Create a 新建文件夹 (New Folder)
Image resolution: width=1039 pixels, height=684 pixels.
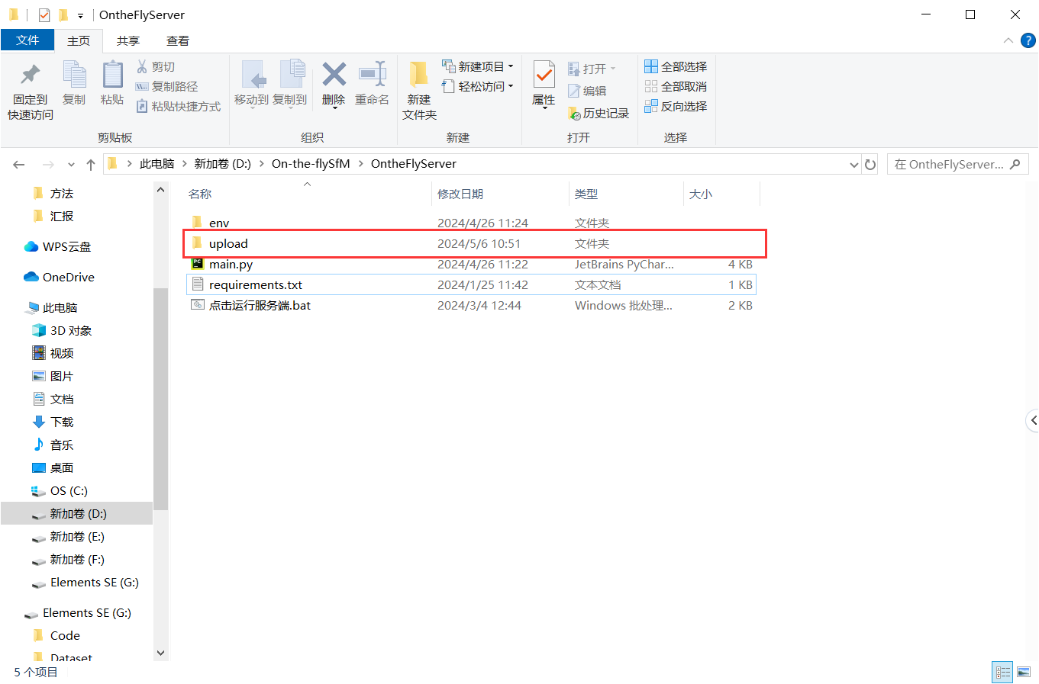[418, 86]
